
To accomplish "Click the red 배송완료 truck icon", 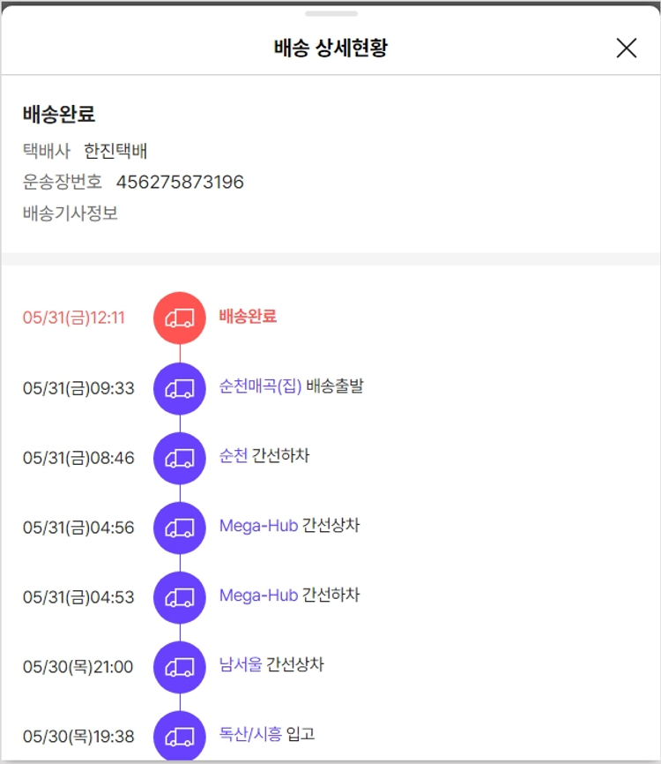I will tap(180, 318).
